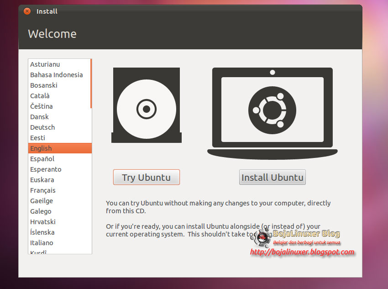Choose Català in the language list
Screen dimensions: 388x289
click(x=60, y=96)
